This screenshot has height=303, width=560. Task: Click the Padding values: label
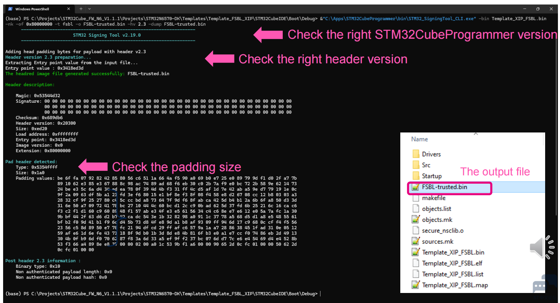point(35,178)
